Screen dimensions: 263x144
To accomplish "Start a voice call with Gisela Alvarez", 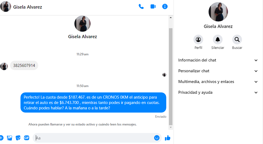I will pos(141,6).
